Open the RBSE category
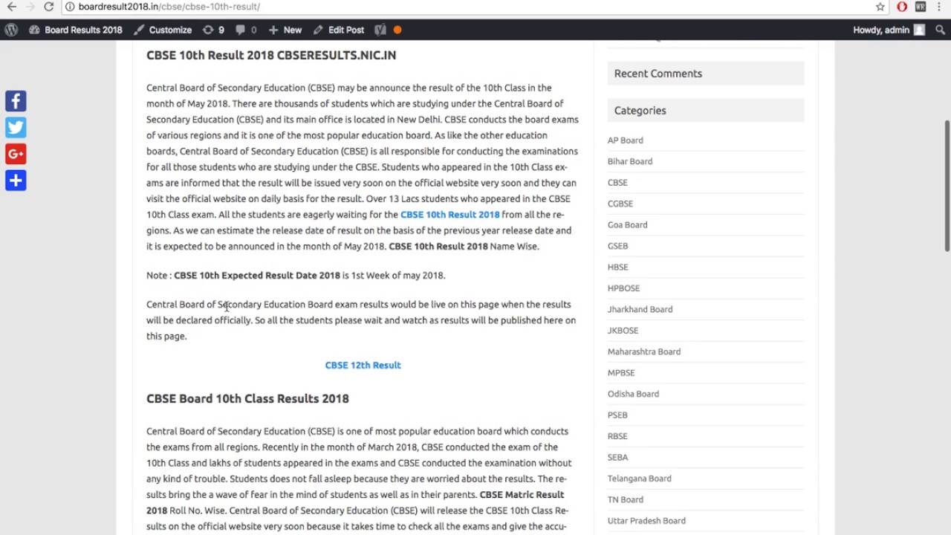 click(x=617, y=437)
